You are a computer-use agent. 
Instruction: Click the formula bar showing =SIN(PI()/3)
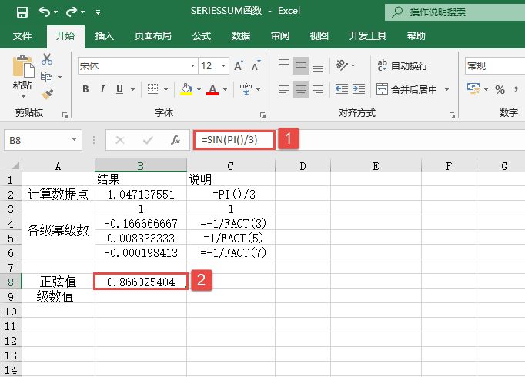(359, 140)
